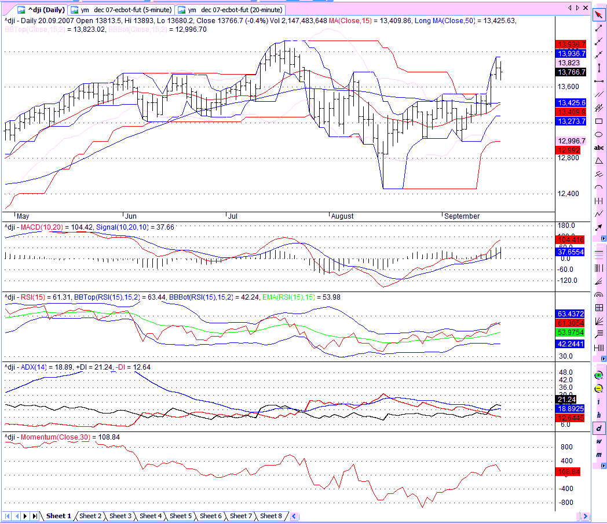Open Sheet 7 tab
The height and width of the screenshot is (524, 607).
click(x=241, y=516)
